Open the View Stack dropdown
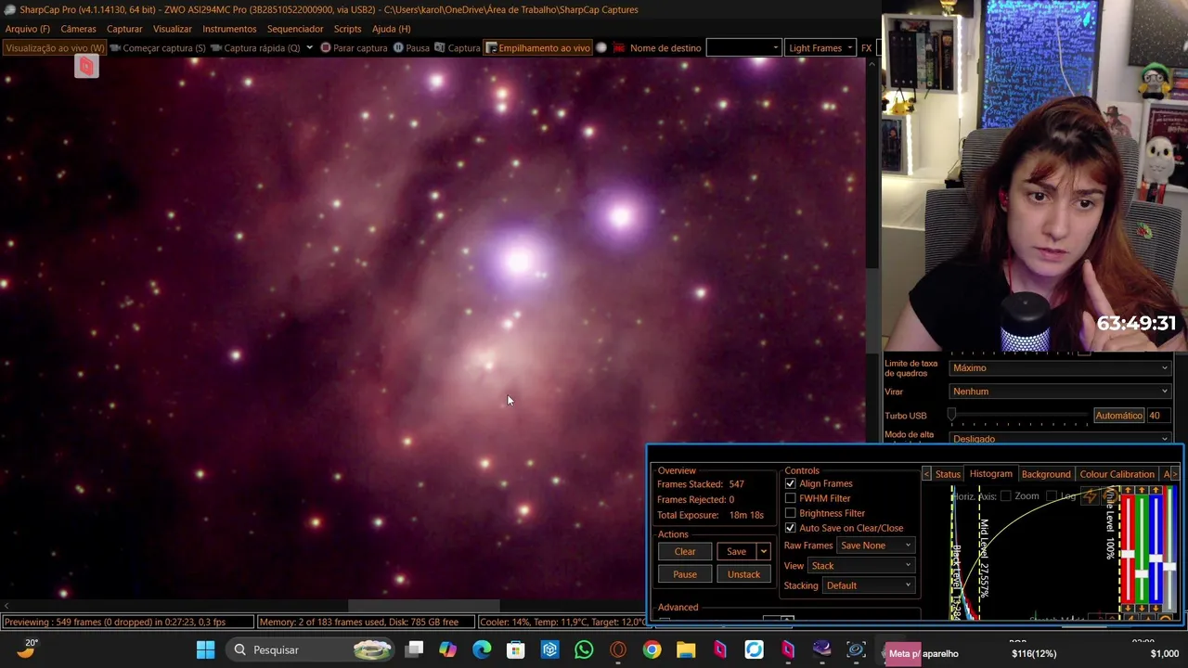The image size is (1188, 668). coord(862,566)
